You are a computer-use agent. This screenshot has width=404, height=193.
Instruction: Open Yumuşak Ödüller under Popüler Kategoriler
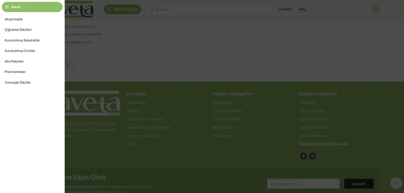227,119
